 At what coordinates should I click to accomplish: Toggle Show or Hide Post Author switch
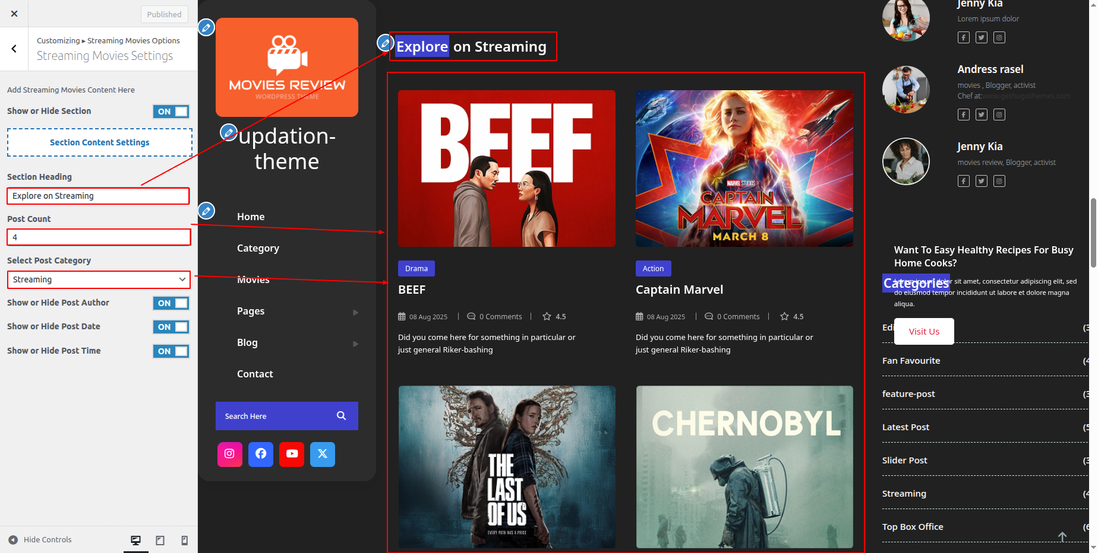pos(171,303)
